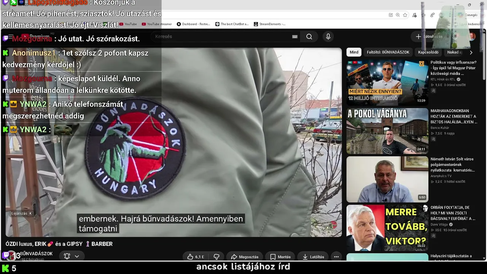Click the Helyszíni tájékoztatás video title
The height and width of the screenshot is (274, 487).
pyautogui.click(x=451, y=256)
